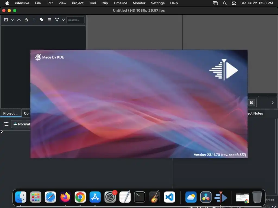Viewport: 278px width, 208px height.
Task: Click the filter funnel icon
Action: 57,20
